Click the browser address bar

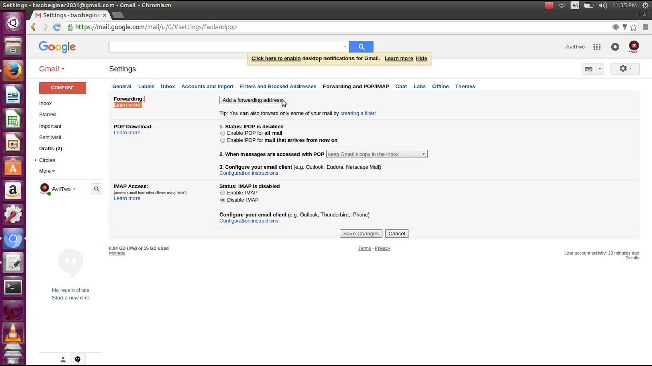click(339, 27)
